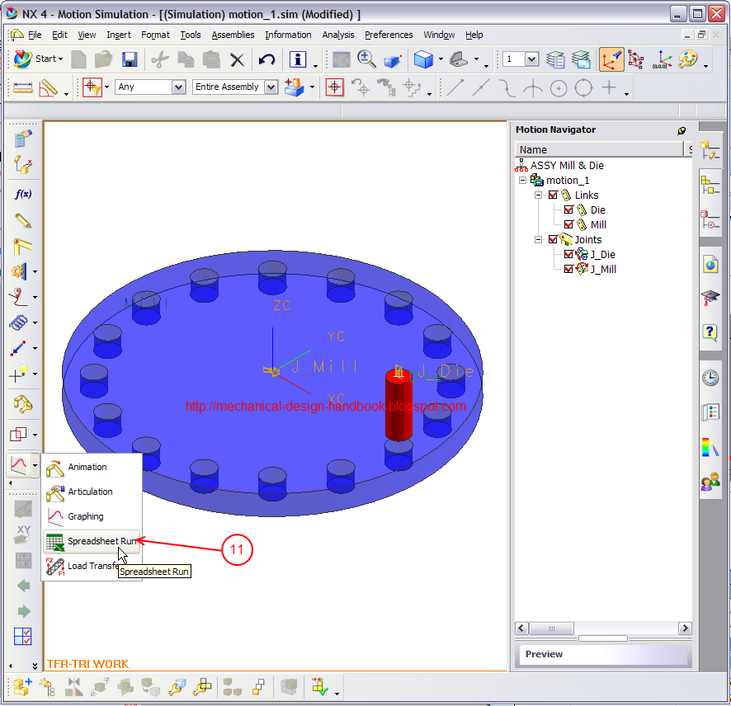
Task: Click the snap point red target icon
Action: (334, 87)
